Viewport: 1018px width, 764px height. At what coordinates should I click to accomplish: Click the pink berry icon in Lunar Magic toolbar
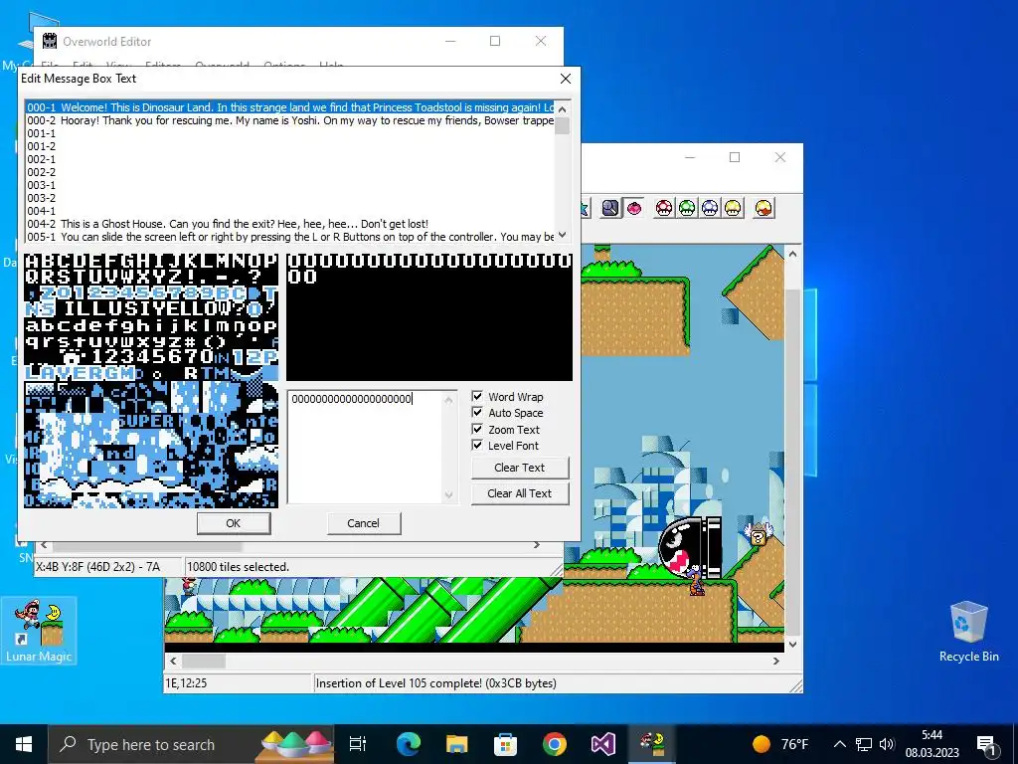click(634, 208)
